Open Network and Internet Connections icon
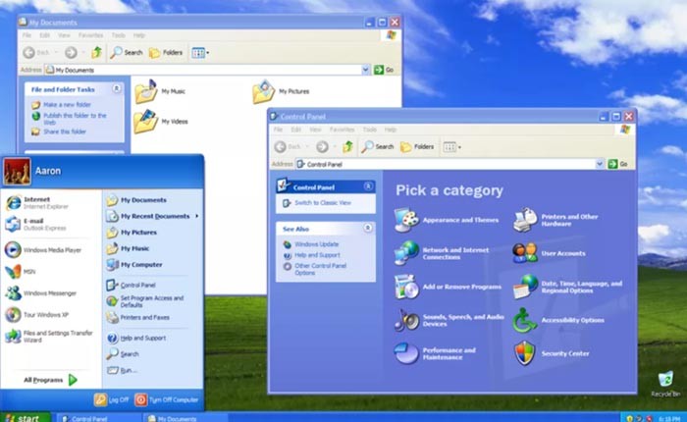This screenshot has width=687, height=422. click(406, 253)
